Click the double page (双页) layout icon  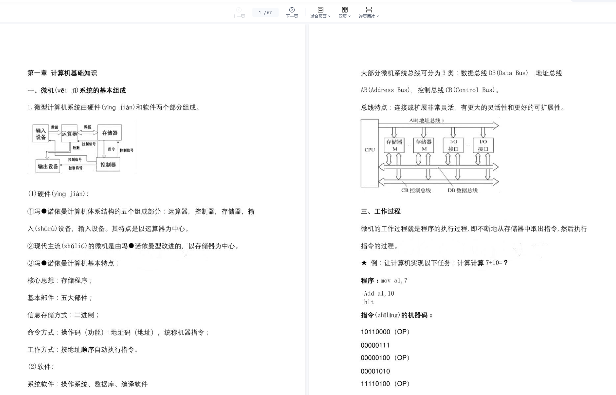click(x=344, y=10)
